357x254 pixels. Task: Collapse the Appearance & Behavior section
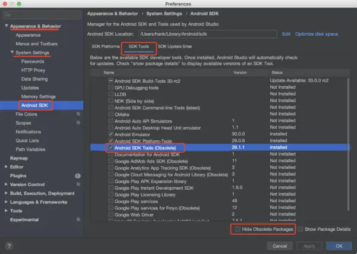7,26
